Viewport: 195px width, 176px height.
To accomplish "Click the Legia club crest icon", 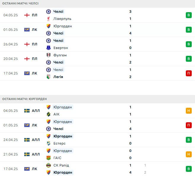I will pos(49,77).
